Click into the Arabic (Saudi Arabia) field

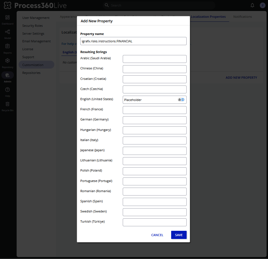(x=155, y=59)
